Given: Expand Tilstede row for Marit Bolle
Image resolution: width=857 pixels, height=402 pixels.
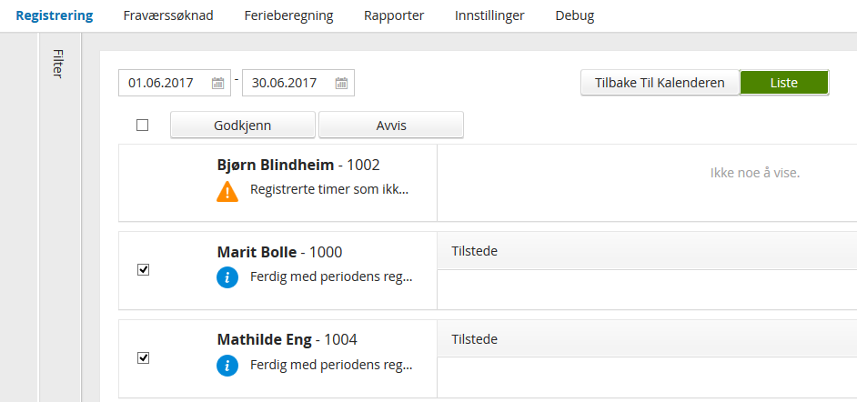Looking at the screenshot, I should 646,251.
